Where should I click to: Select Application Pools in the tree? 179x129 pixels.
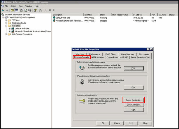18,23
